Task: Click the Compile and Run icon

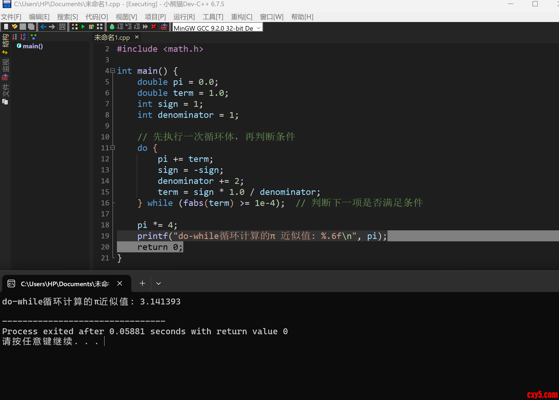Action: coord(91,27)
